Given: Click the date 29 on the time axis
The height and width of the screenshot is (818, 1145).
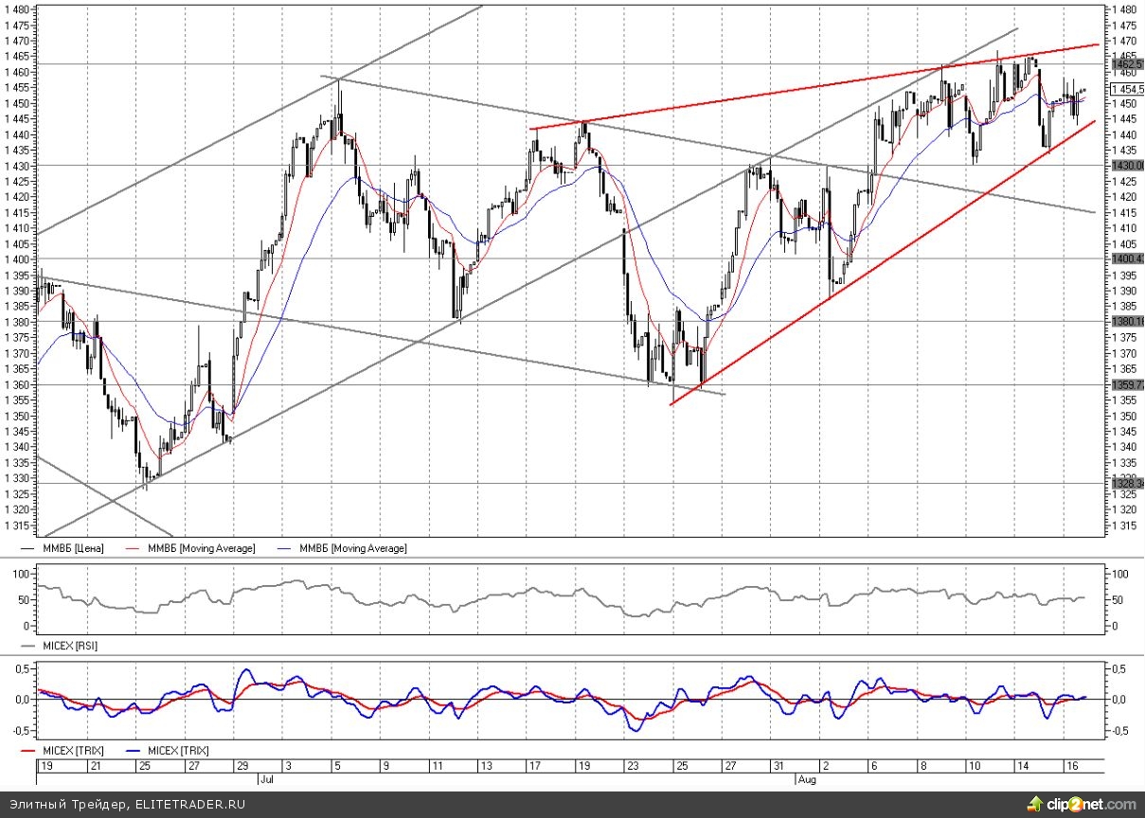Looking at the screenshot, I should pyautogui.click(x=241, y=765).
